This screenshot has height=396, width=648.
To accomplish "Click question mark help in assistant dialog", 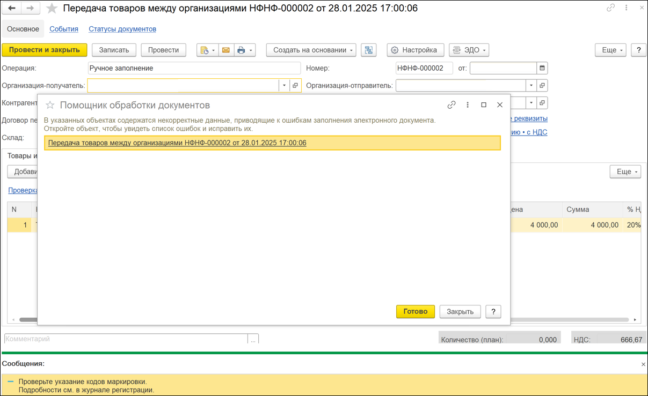I will 493,311.
